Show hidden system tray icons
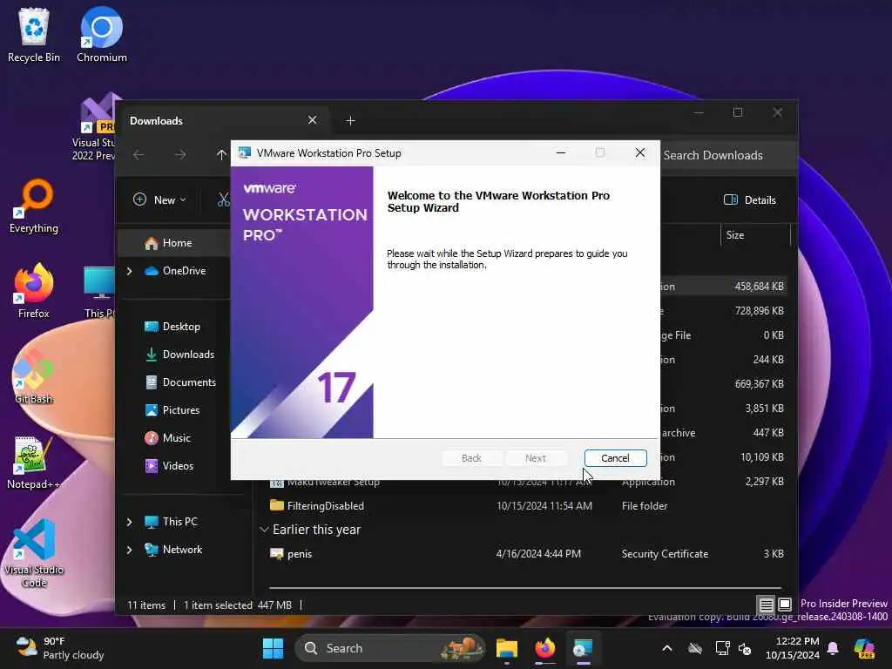This screenshot has width=892, height=669. [x=667, y=648]
